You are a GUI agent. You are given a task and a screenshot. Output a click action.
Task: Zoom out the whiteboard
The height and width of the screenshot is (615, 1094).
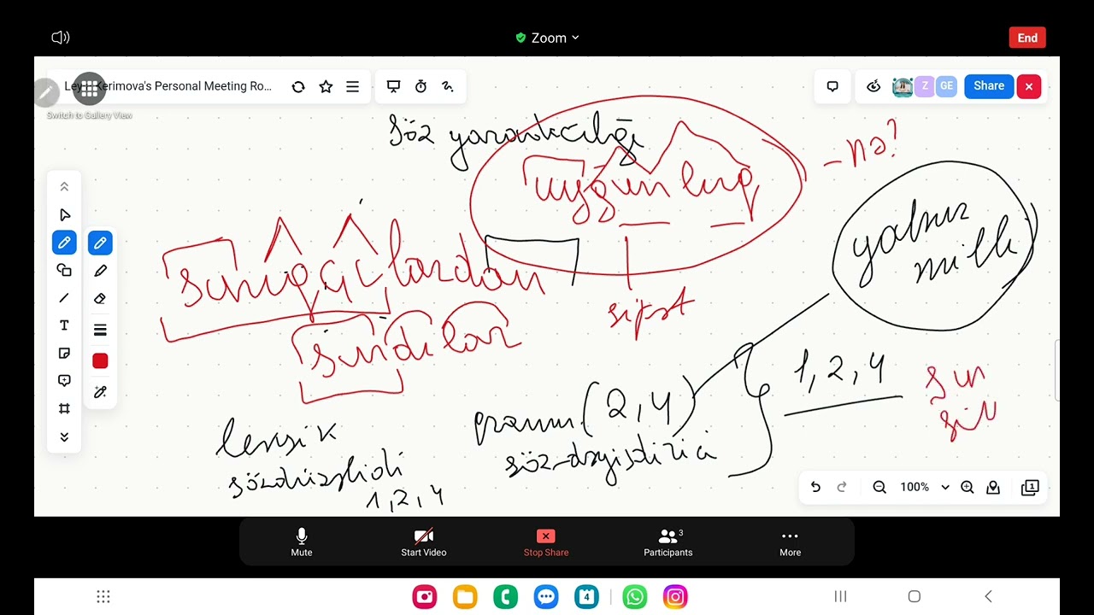(879, 487)
